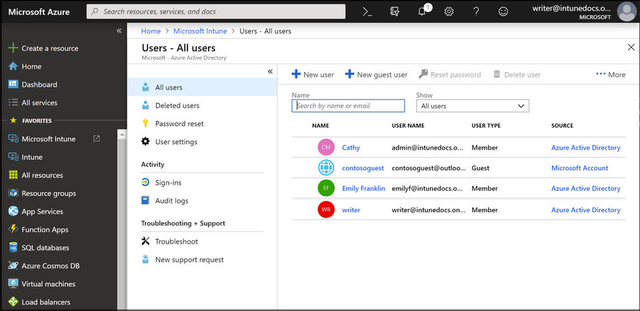640x311 pixels.
Task: Click the search by name or email field
Action: point(348,106)
